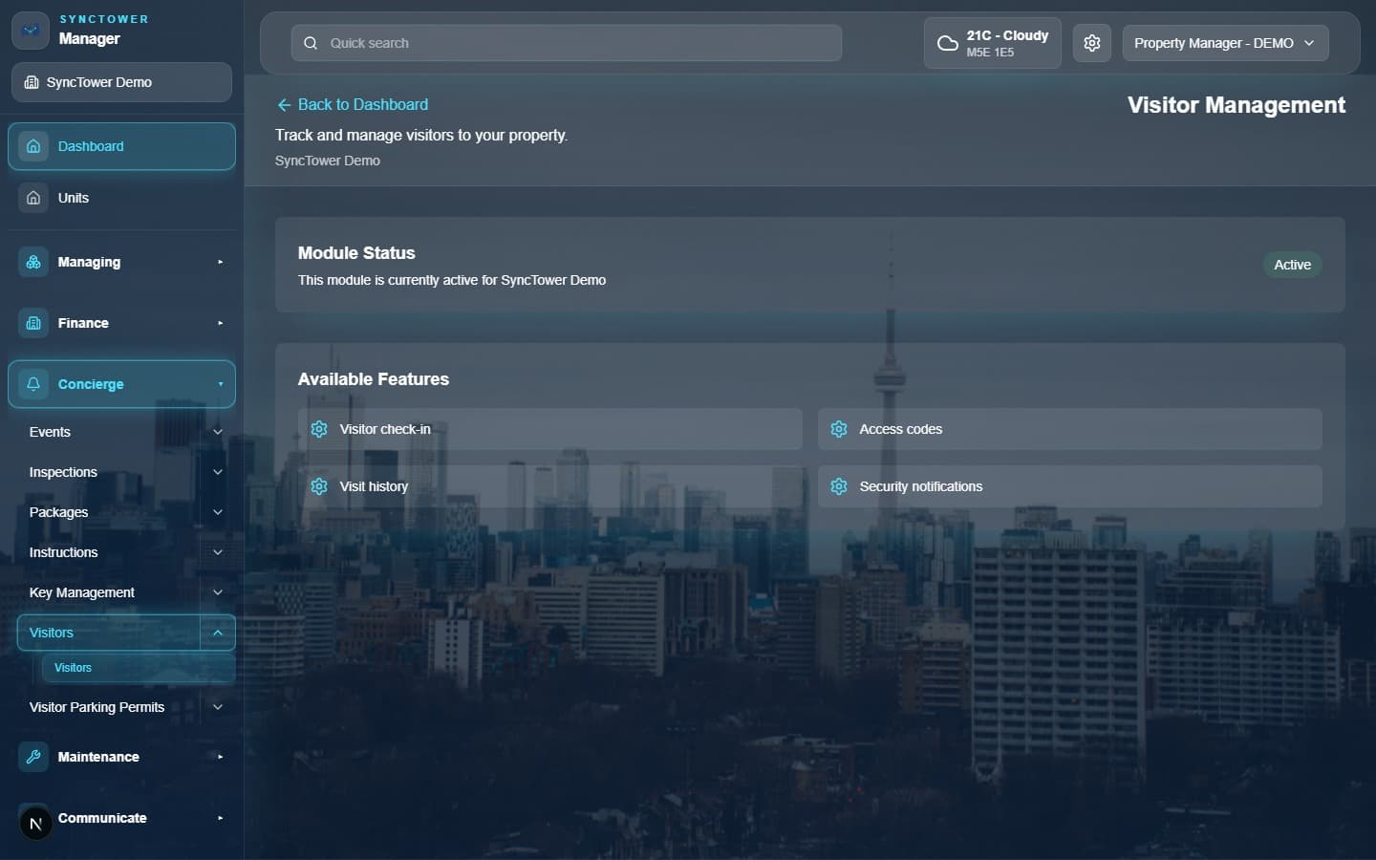The height and width of the screenshot is (860, 1376).
Task: Click the SyncTower Demo property button
Action: click(121, 82)
